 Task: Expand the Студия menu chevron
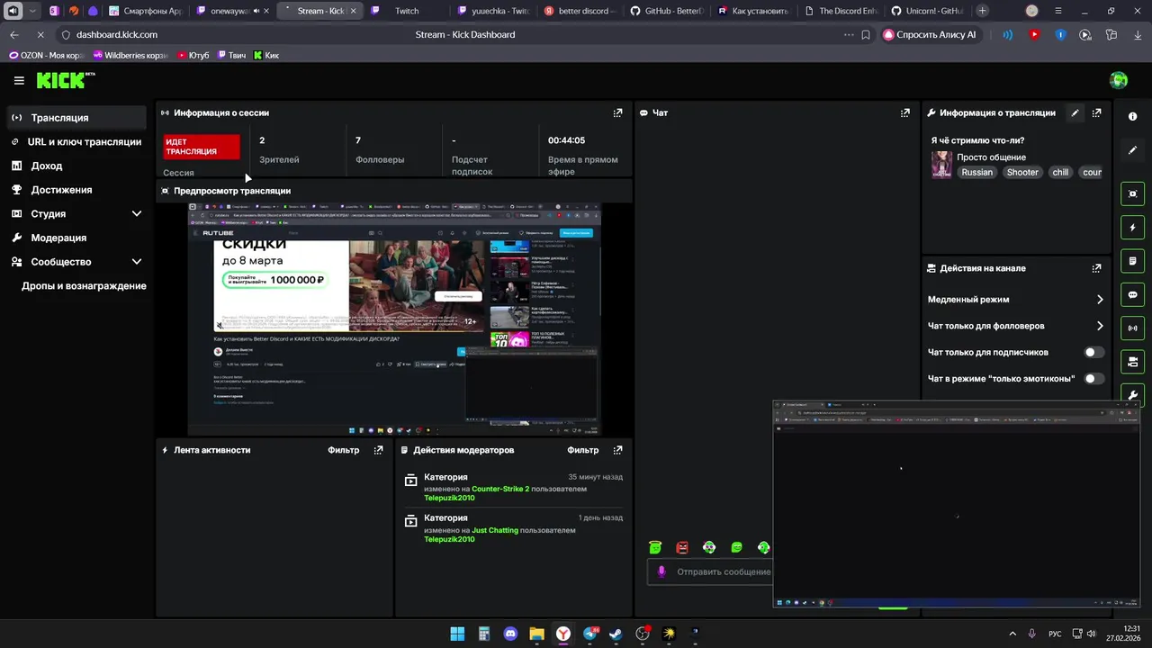pyautogui.click(x=137, y=214)
